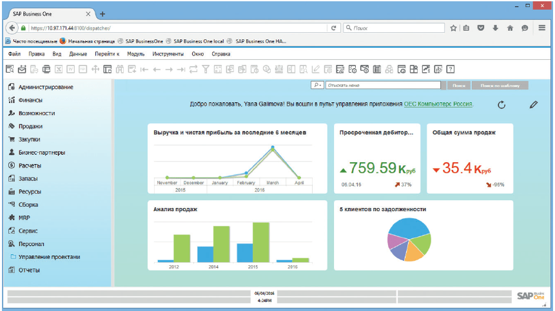Click the Поиск button
The height and width of the screenshot is (311, 555).
459,86
